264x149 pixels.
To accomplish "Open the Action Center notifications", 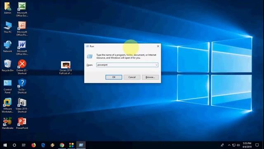I will pyautogui.click(x=257, y=145).
